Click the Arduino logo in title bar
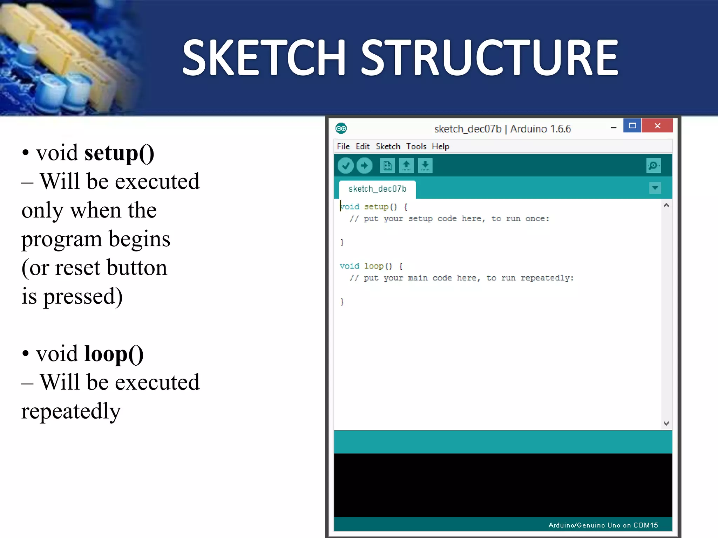 pyautogui.click(x=341, y=129)
